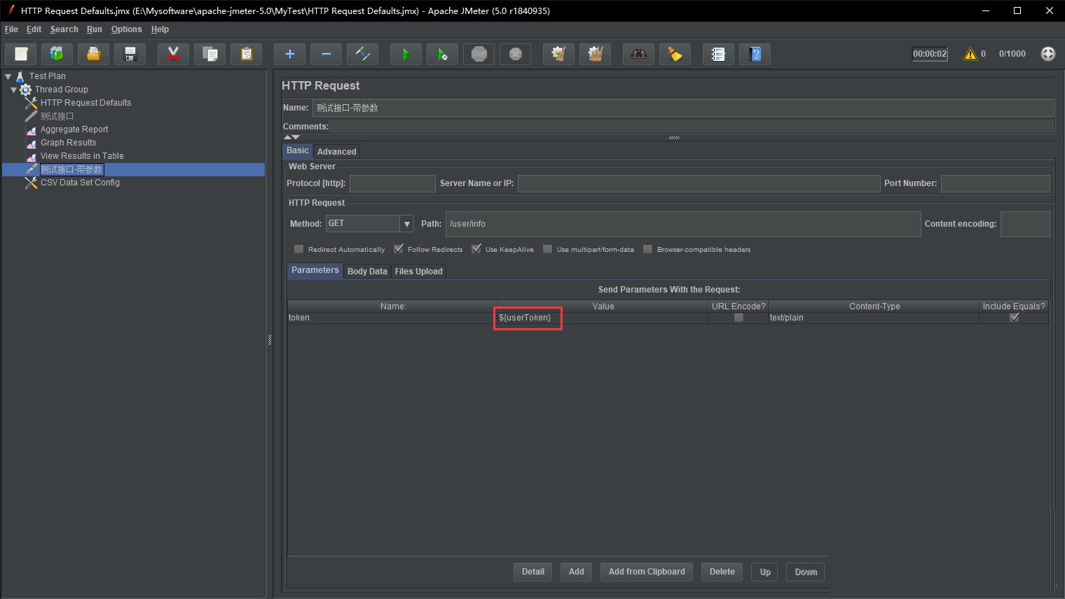Image resolution: width=1065 pixels, height=599 pixels.
Task: Click the Save test plan floppy icon
Action: (130, 54)
